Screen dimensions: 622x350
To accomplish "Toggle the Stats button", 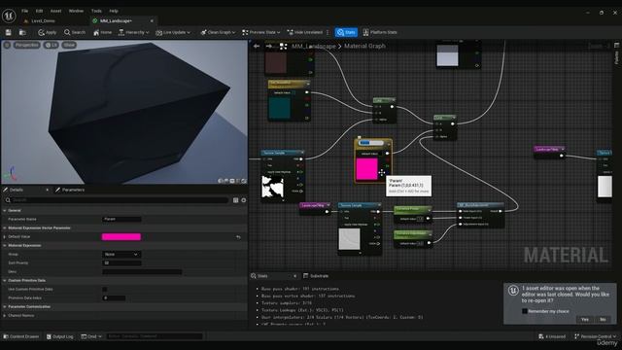I will [x=346, y=32].
